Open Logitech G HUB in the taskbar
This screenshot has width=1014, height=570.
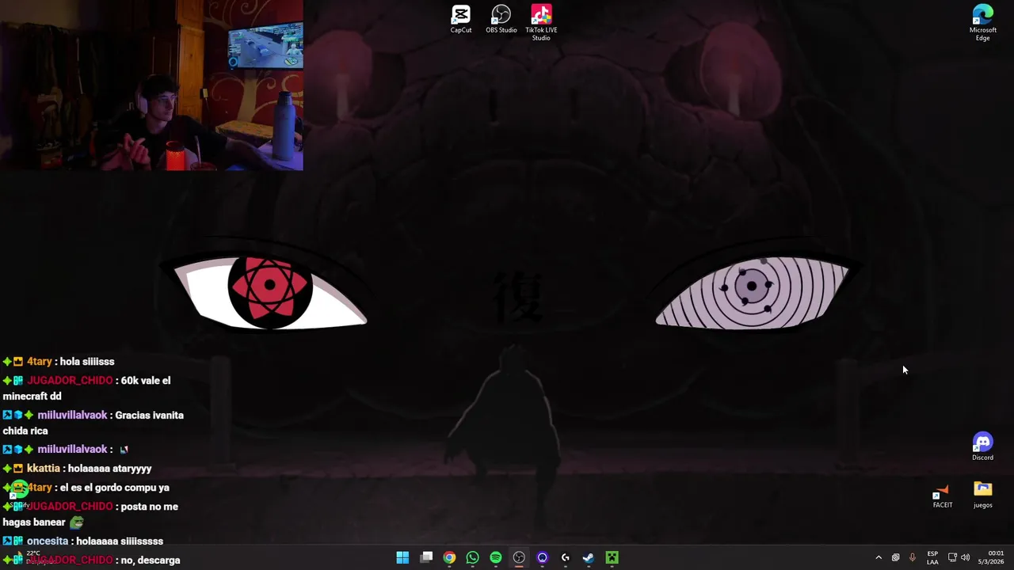click(566, 558)
